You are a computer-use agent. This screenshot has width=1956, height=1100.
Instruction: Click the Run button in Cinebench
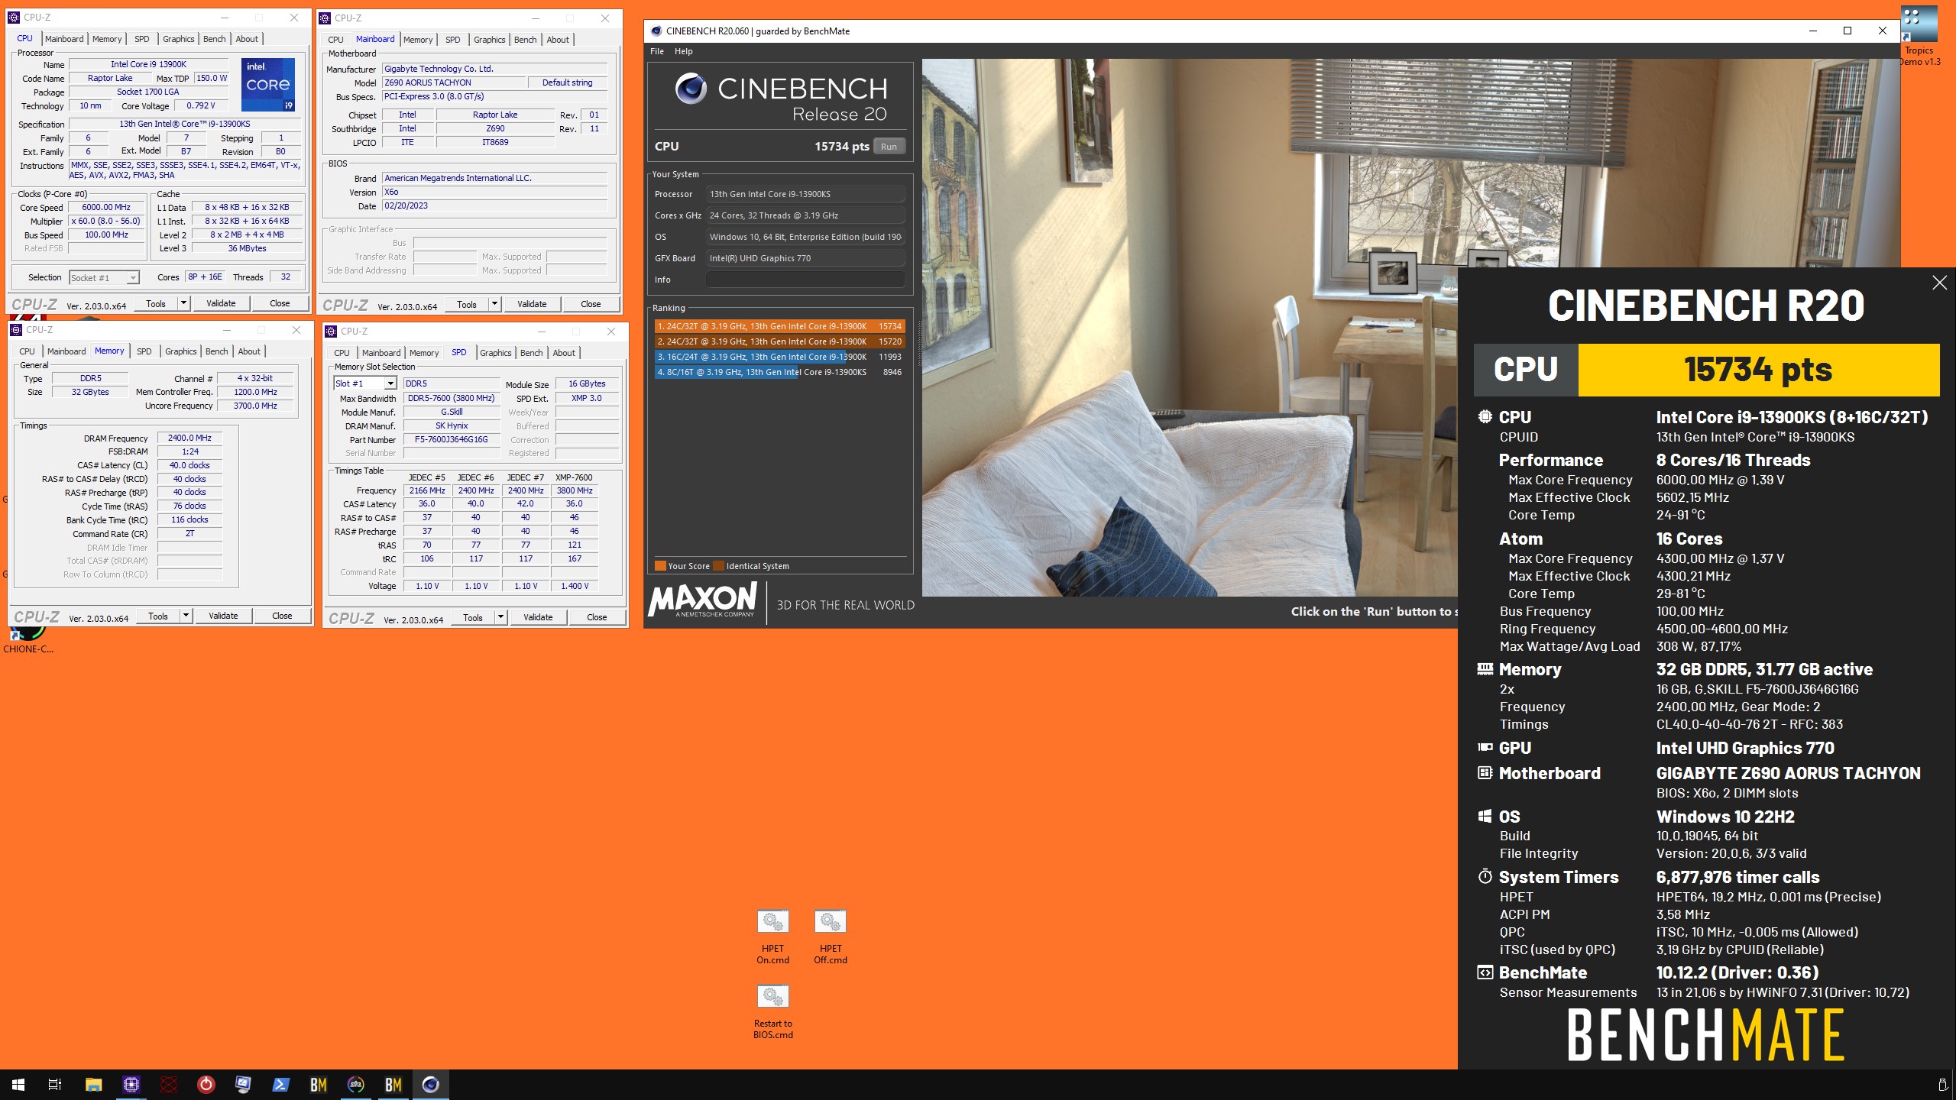click(x=889, y=147)
